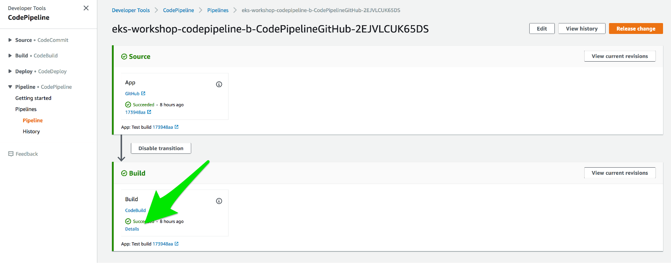Click the Release change button
The height and width of the screenshot is (280, 671).
(x=635, y=29)
